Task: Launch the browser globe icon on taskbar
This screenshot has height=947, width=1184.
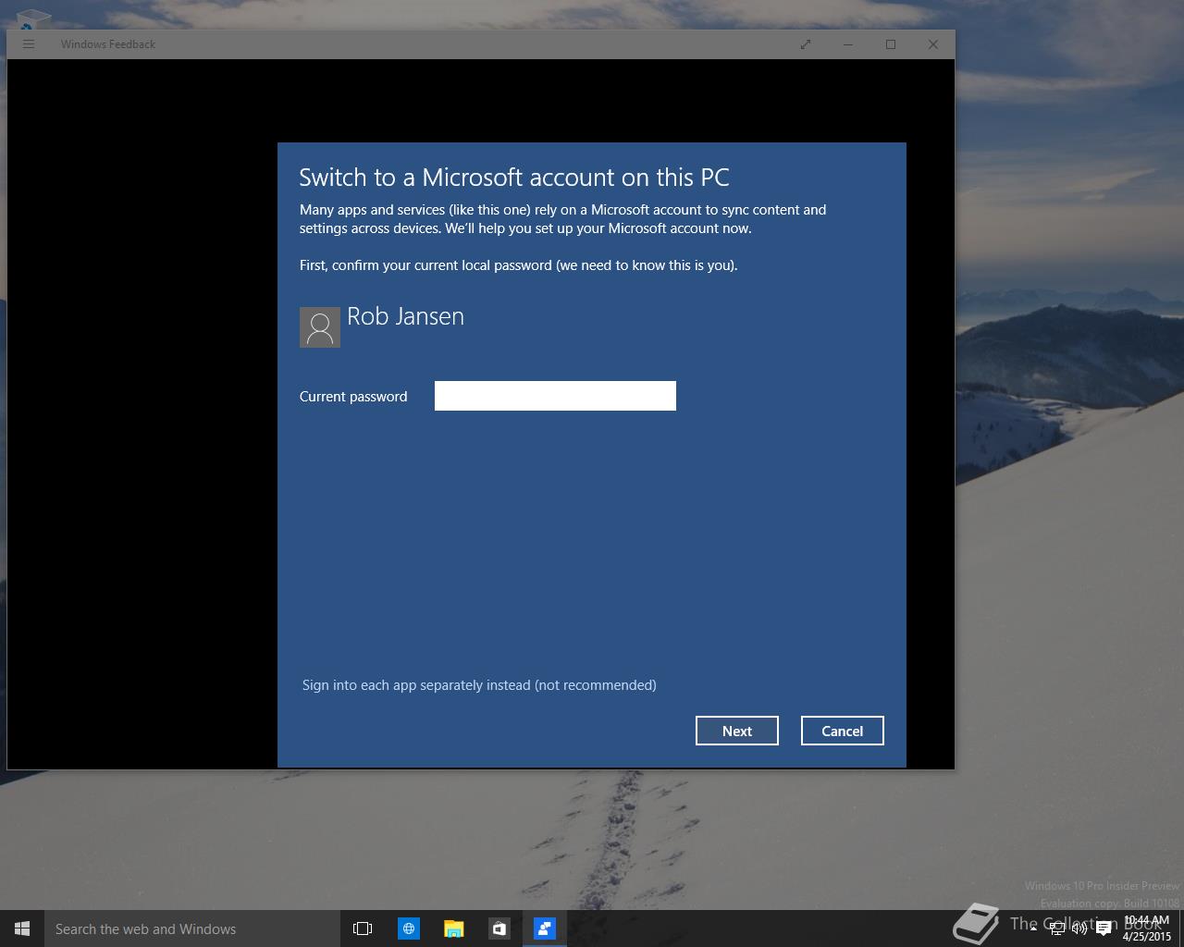Action: [x=408, y=929]
